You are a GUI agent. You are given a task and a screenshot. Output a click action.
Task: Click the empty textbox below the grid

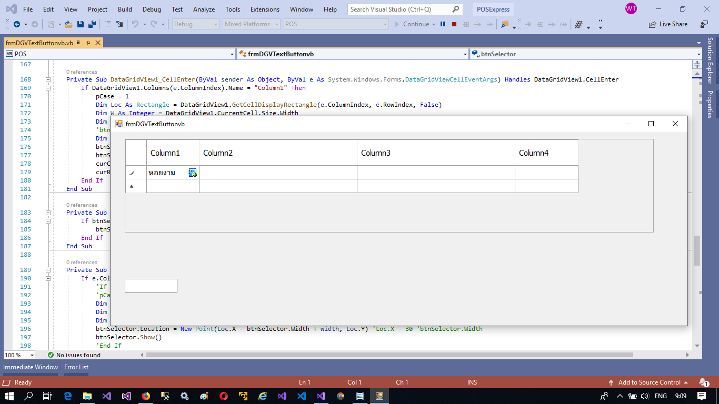[x=151, y=286]
